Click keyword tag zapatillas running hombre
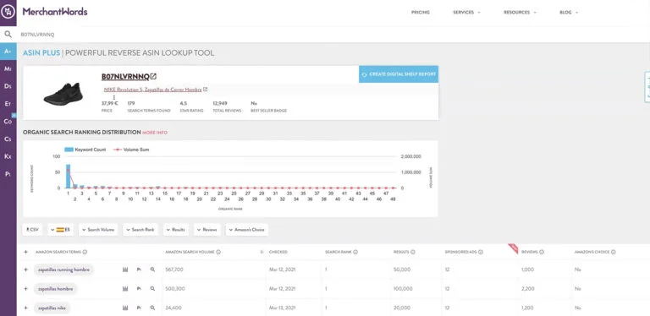This screenshot has width=650, height=316. (63, 270)
